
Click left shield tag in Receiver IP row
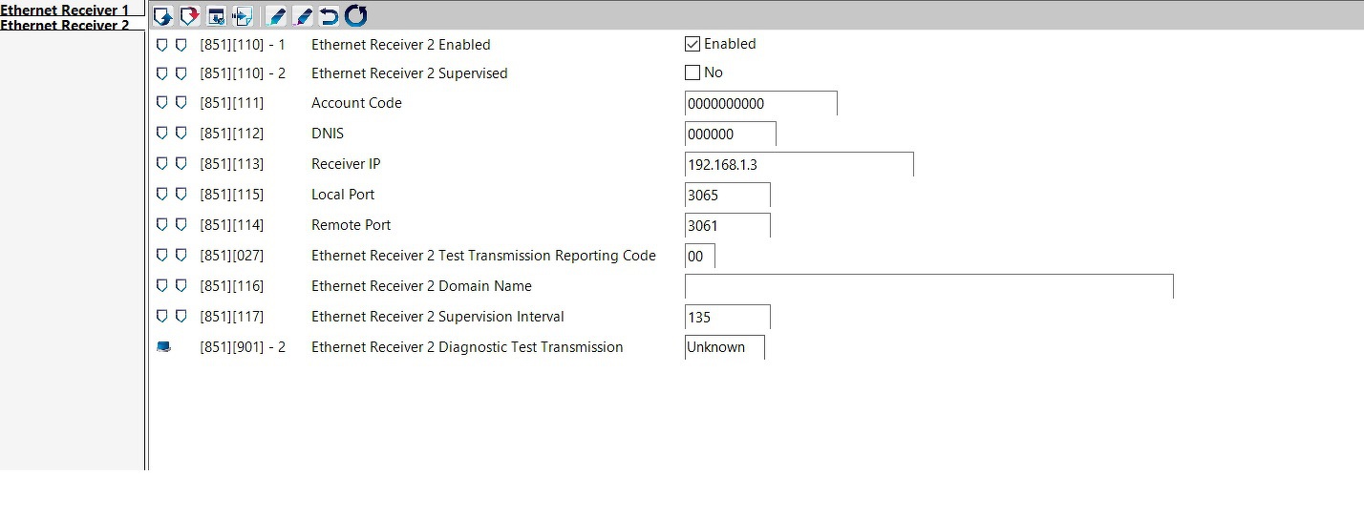(161, 164)
